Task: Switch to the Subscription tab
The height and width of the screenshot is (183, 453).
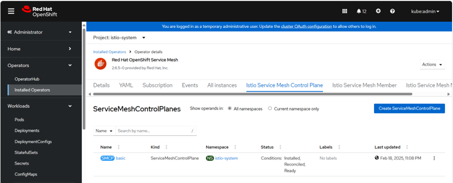Action: [158, 85]
